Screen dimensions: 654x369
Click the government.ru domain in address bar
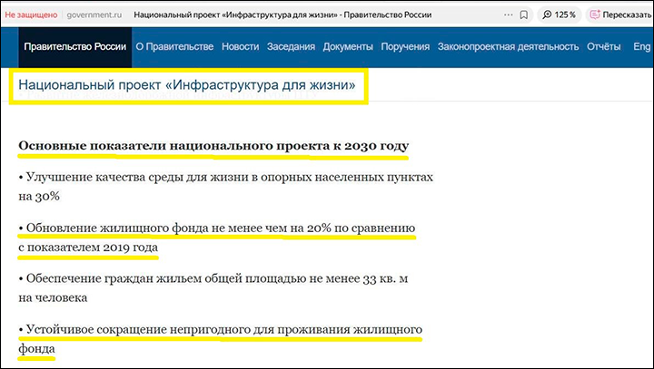click(x=94, y=15)
